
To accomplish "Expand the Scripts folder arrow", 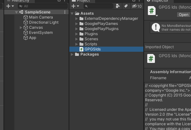I will pyautogui.click(x=77, y=44).
